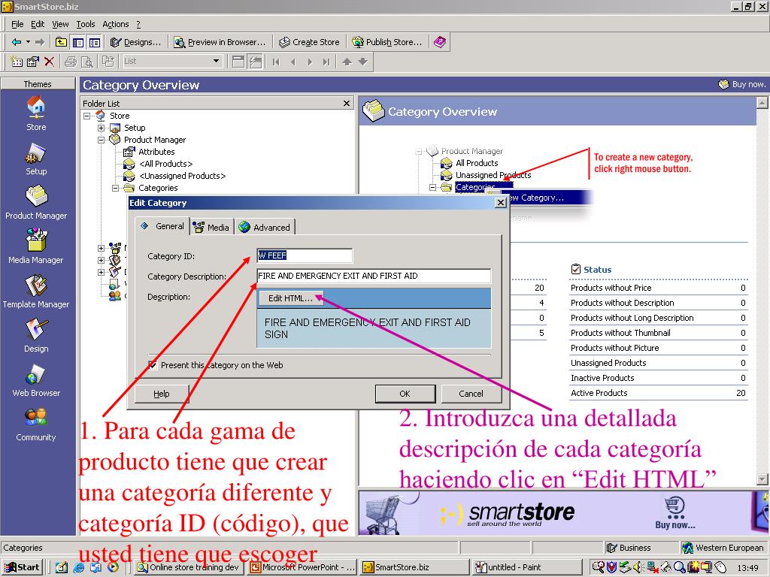Toggle the folder list pane toolbar button
Screen dimensions: 770x577
click(77, 42)
